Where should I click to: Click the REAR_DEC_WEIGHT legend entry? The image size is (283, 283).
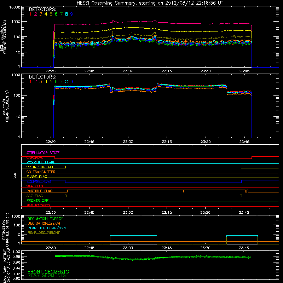pyautogui.click(x=44, y=233)
